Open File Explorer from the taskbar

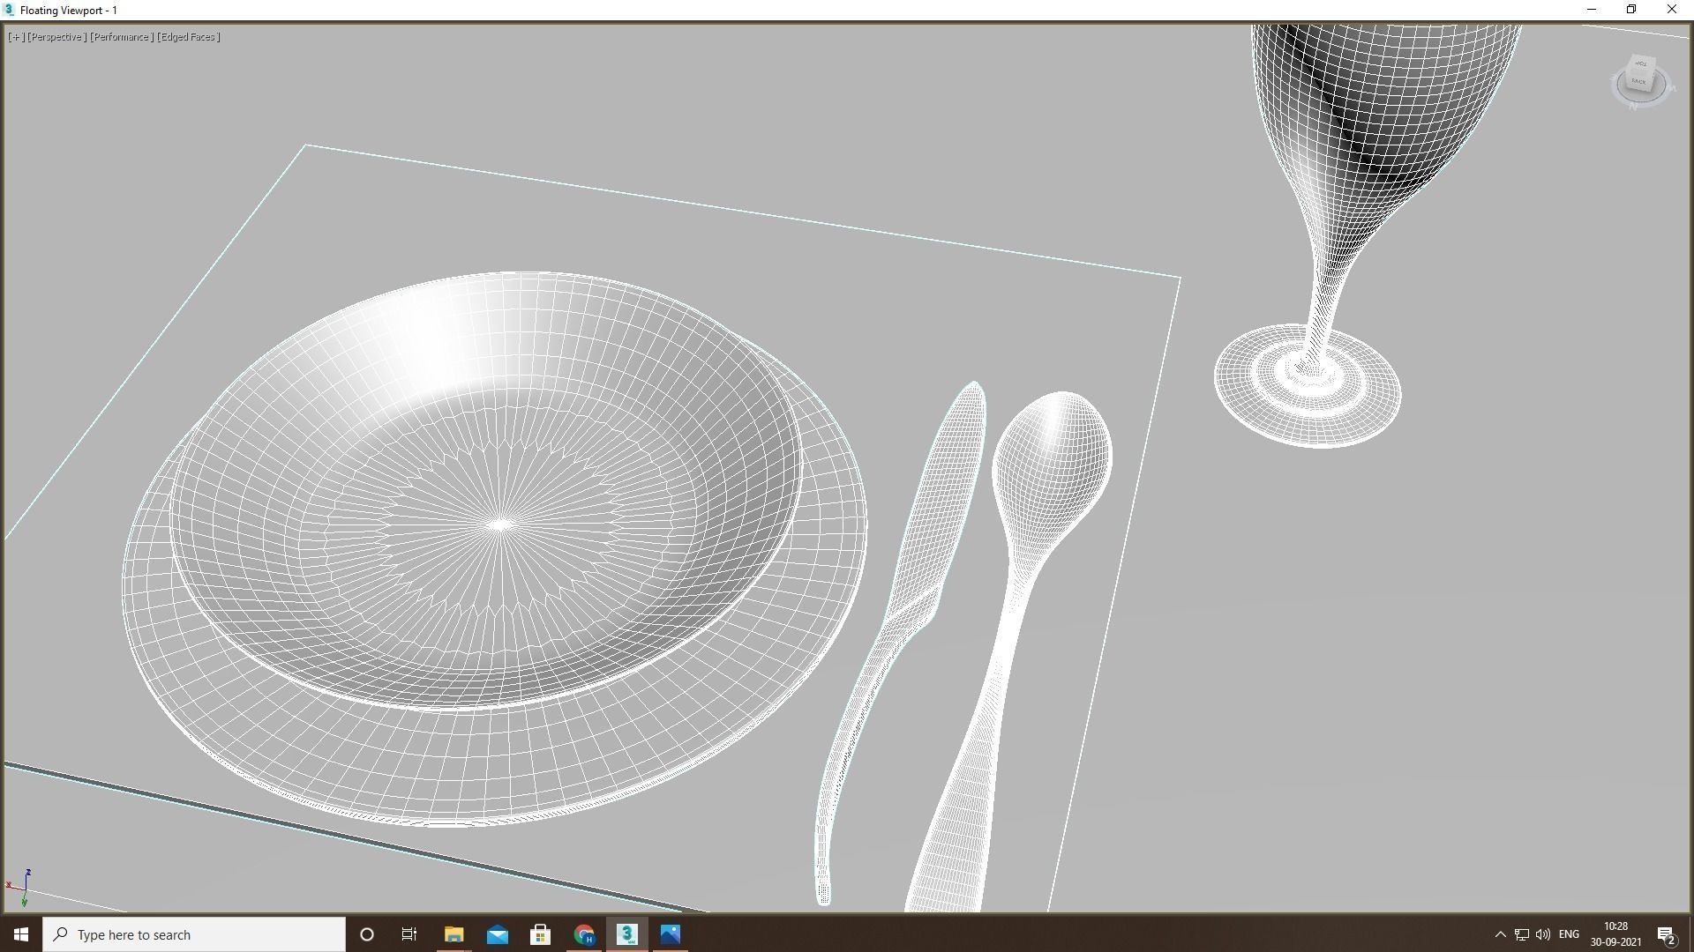pyautogui.click(x=453, y=934)
